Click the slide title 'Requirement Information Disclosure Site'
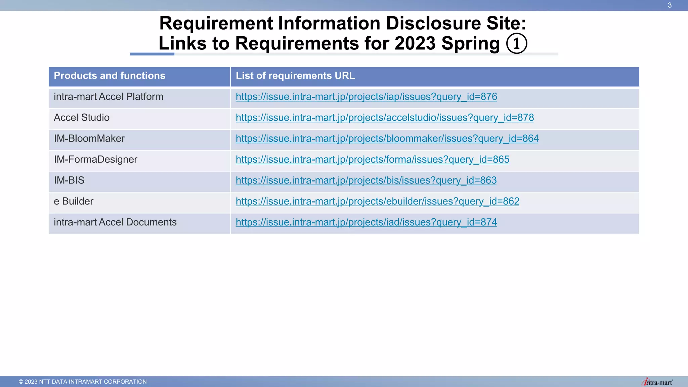This screenshot has width=688, height=387. coord(343,23)
